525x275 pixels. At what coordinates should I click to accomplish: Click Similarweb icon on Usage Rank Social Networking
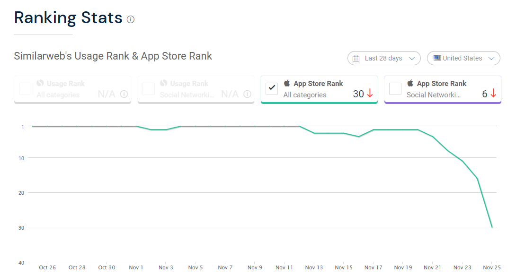pos(163,83)
